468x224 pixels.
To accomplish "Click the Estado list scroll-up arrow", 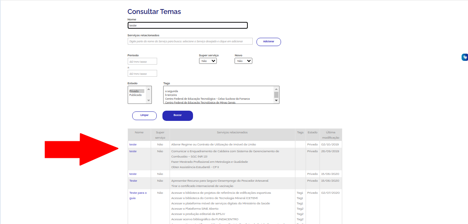I will pos(148,89).
